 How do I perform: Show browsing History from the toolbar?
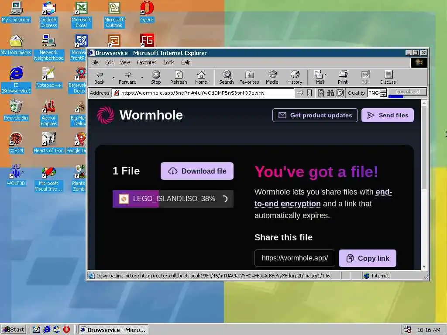pos(295,78)
